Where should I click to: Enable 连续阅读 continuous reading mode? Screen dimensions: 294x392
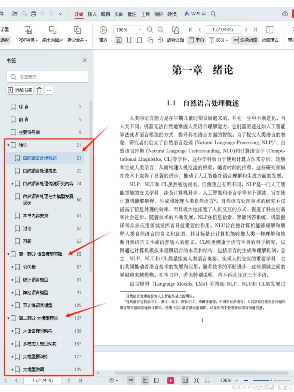tap(244, 40)
